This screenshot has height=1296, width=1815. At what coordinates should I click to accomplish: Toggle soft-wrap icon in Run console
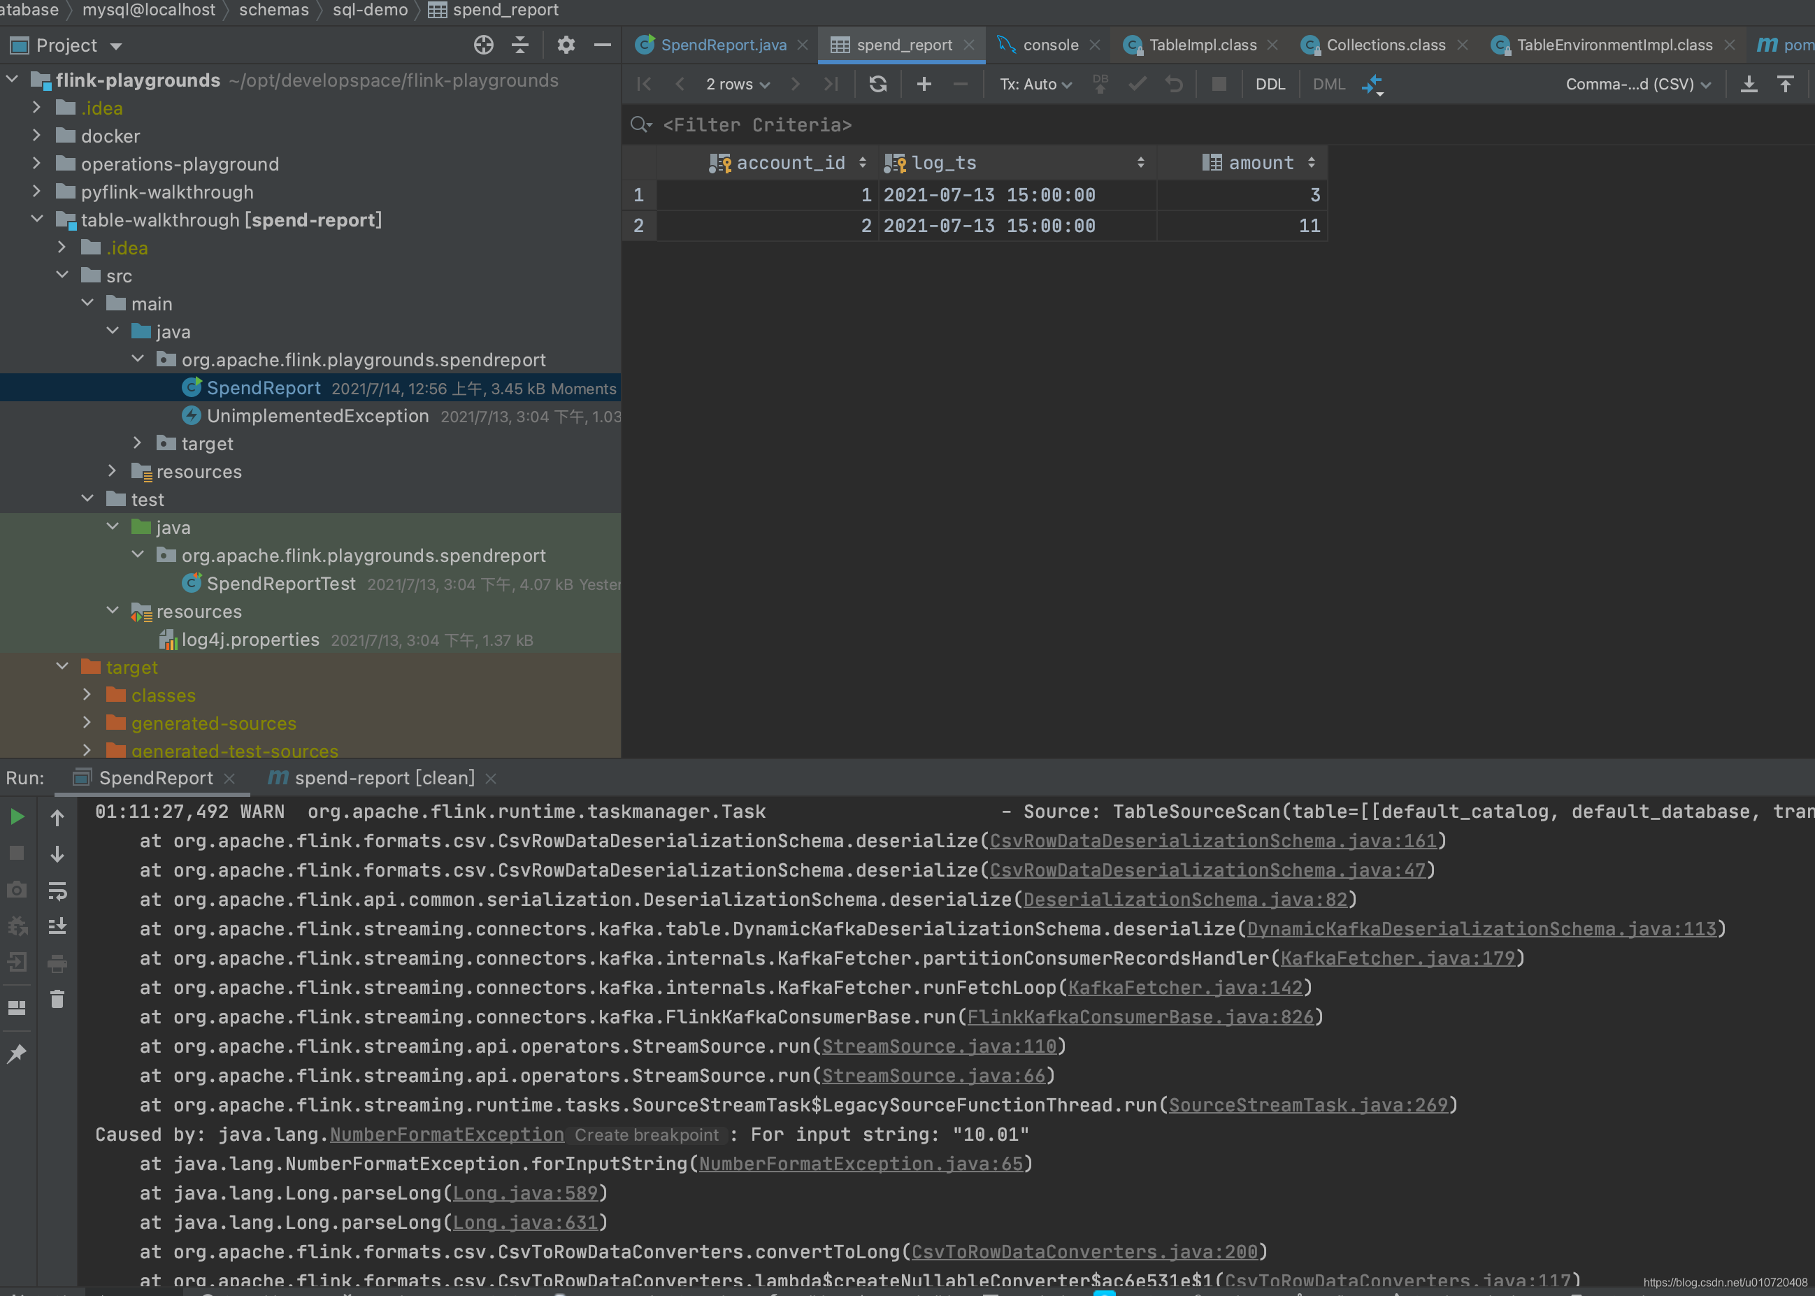tap(57, 891)
